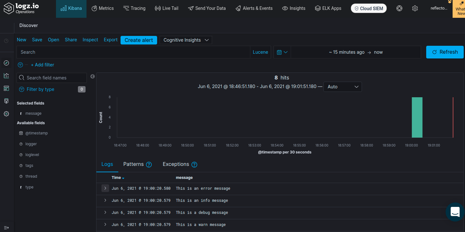Switch to the Patterns tab
This screenshot has width=465, height=232.
[133, 164]
